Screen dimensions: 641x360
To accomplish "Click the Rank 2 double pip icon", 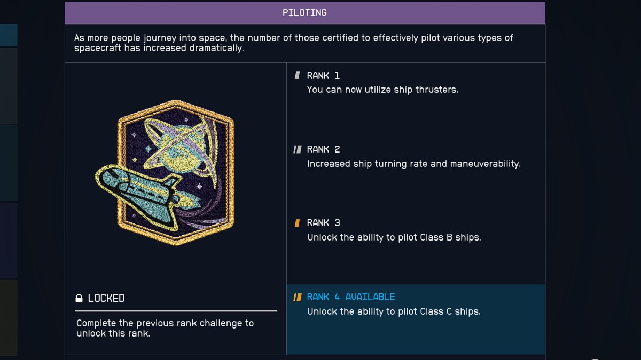I will point(298,149).
